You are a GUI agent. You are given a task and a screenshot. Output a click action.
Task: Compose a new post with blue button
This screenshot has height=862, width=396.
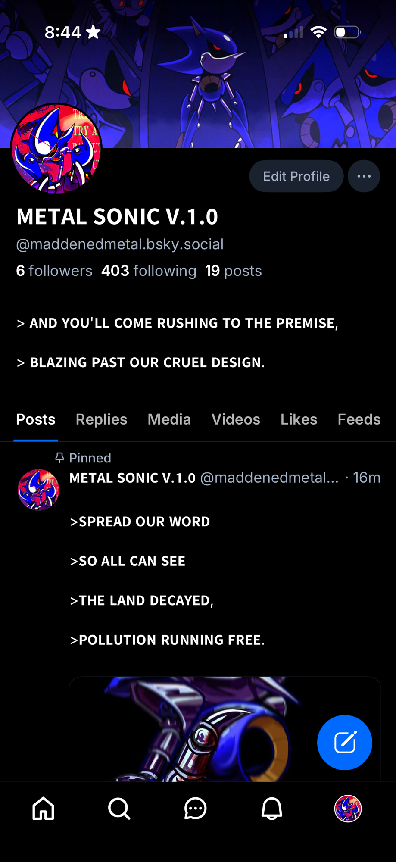tap(344, 742)
